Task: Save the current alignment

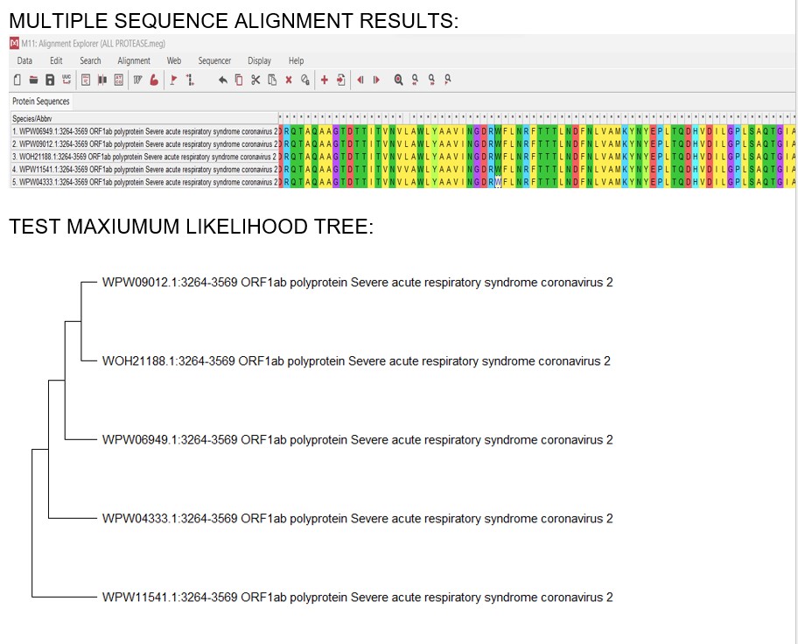Action: [x=48, y=80]
